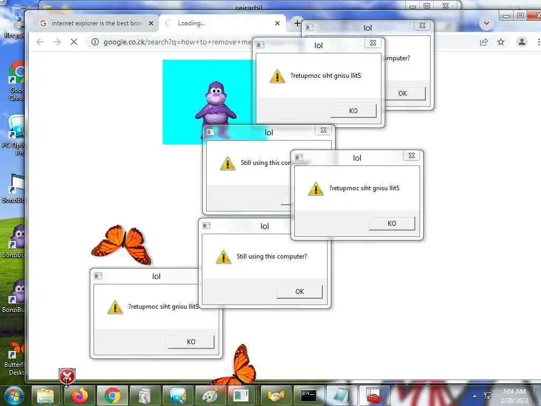541x406 pixels.
Task: Click the shield-monitor icon in the taskbar
Action: [x=178, y=395]
